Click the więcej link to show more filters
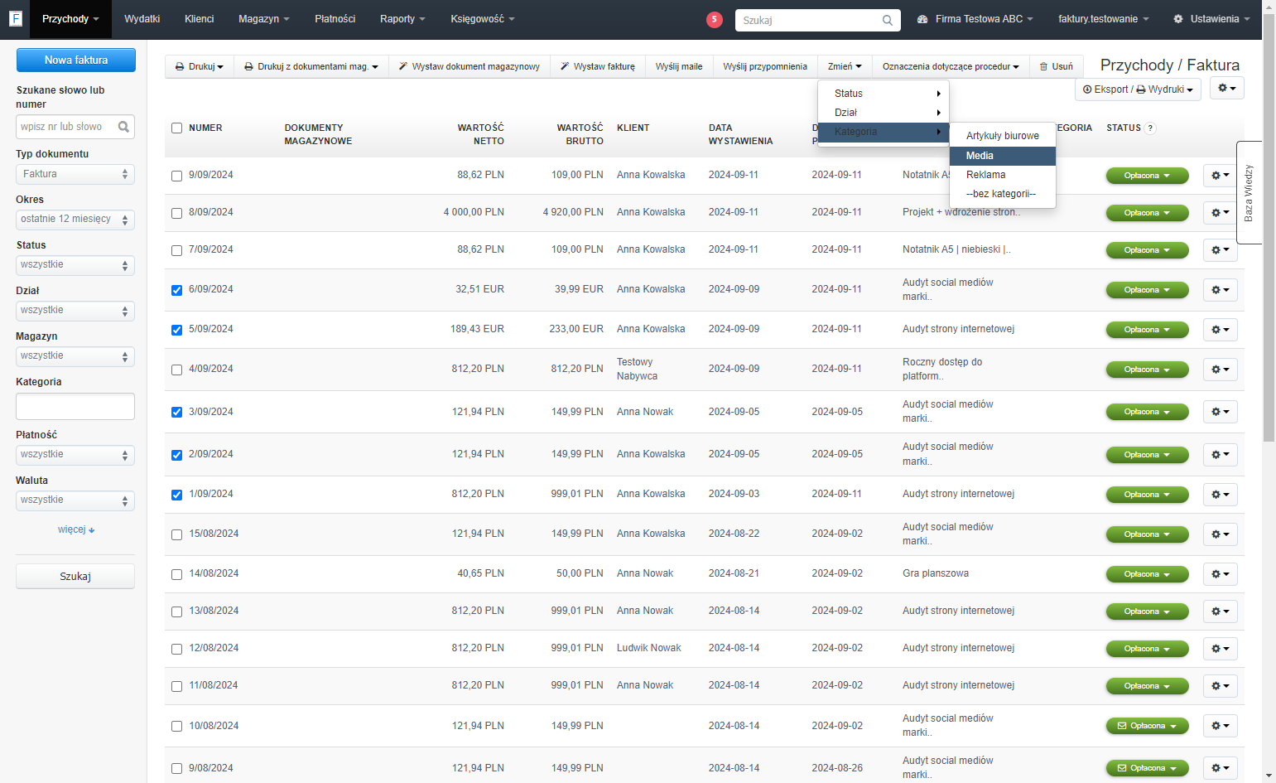Viewport: 1276px width, 783px height. (76, 529)
